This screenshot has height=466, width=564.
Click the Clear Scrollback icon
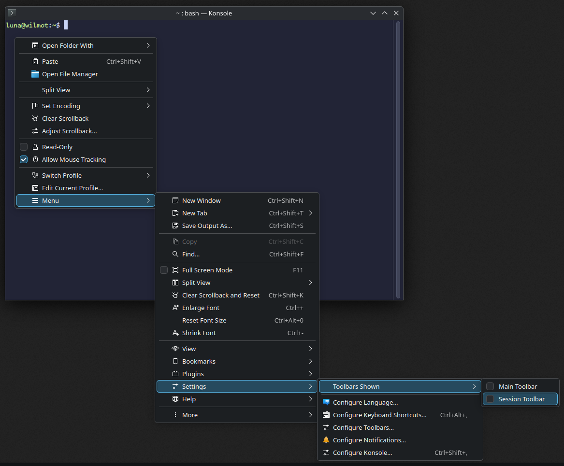point(35,118)
